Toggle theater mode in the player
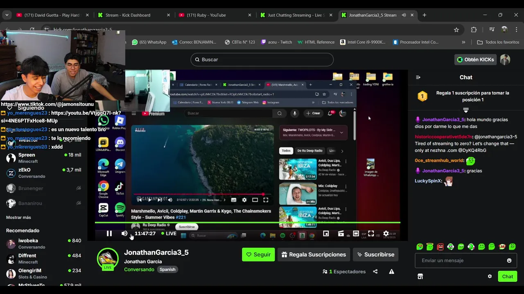The width and height of the screenshot is (524, 294). point(356,234)
